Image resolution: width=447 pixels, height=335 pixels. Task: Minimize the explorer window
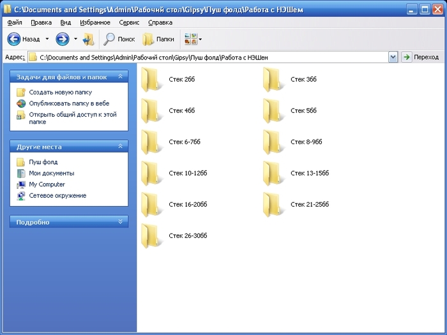411,10
